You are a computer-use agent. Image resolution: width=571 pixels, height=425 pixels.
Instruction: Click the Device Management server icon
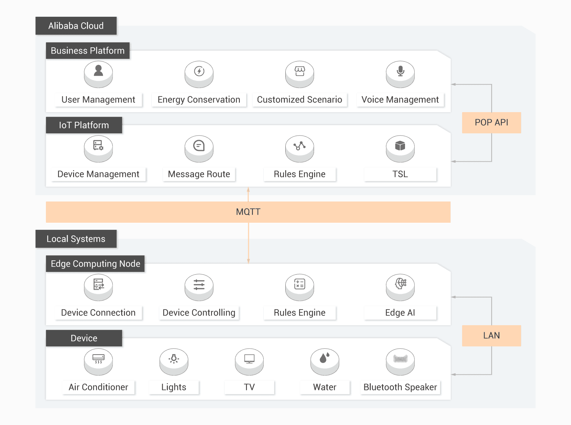tap(98, 146)
